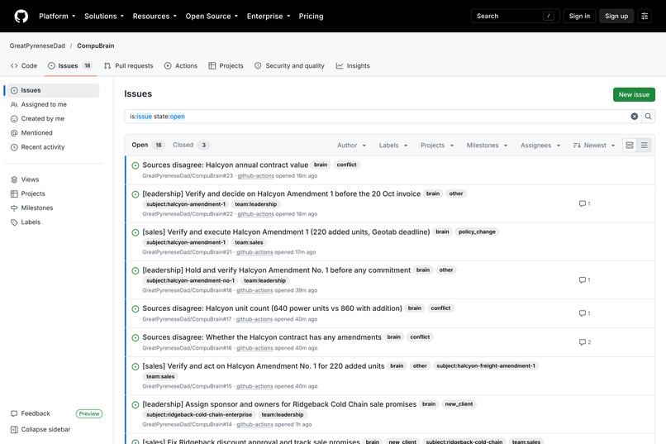666x444 pixels.
Task: Select the Issues repository tab
Action: [x=70, y=66]
